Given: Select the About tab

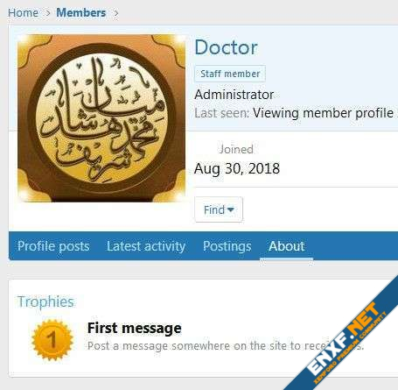Looking at the screenshot, I should pyautogui.click(x=287, y=246).
